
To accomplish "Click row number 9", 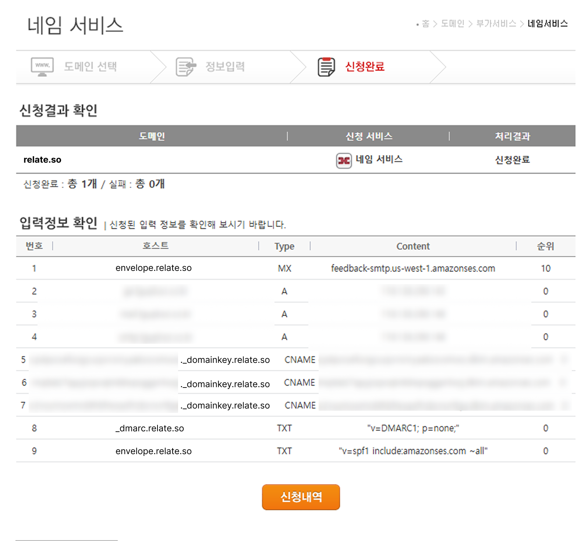I will click(x=34, y=451).
